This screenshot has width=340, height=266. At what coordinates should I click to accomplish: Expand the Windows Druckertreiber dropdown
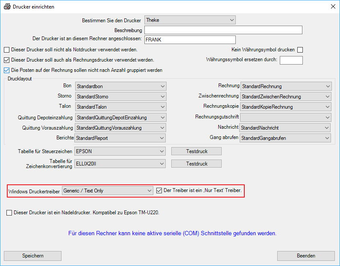click(x=107, y=191)
